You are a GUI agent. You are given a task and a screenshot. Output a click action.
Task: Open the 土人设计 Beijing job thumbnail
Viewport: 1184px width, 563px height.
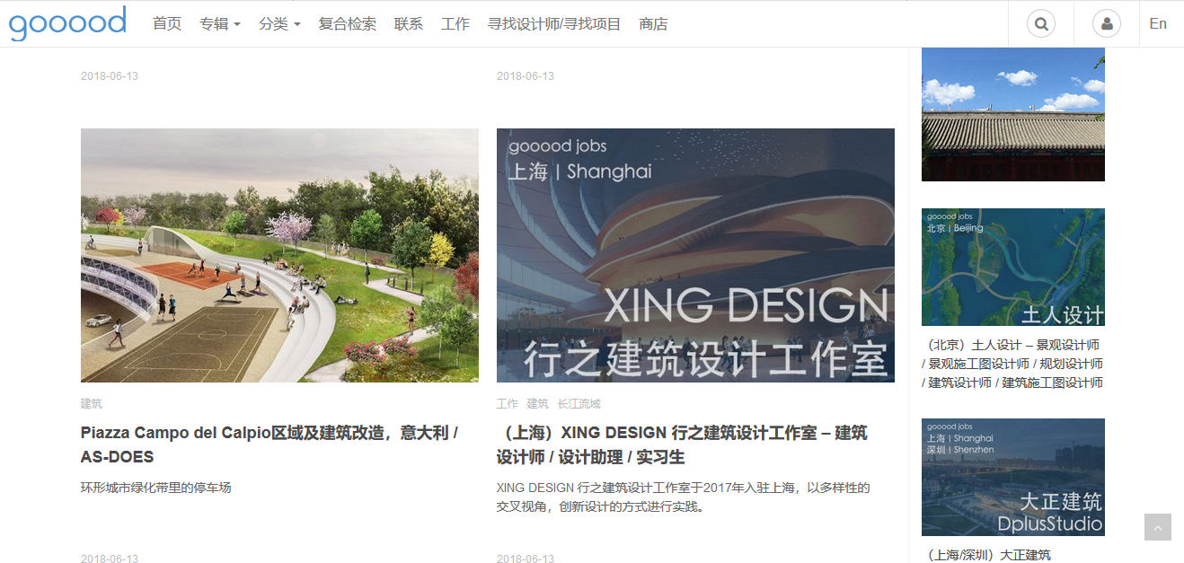coord(1013,267)
